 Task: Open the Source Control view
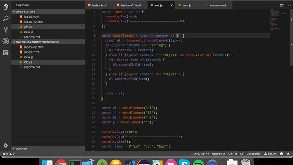[x=6, y=30]
